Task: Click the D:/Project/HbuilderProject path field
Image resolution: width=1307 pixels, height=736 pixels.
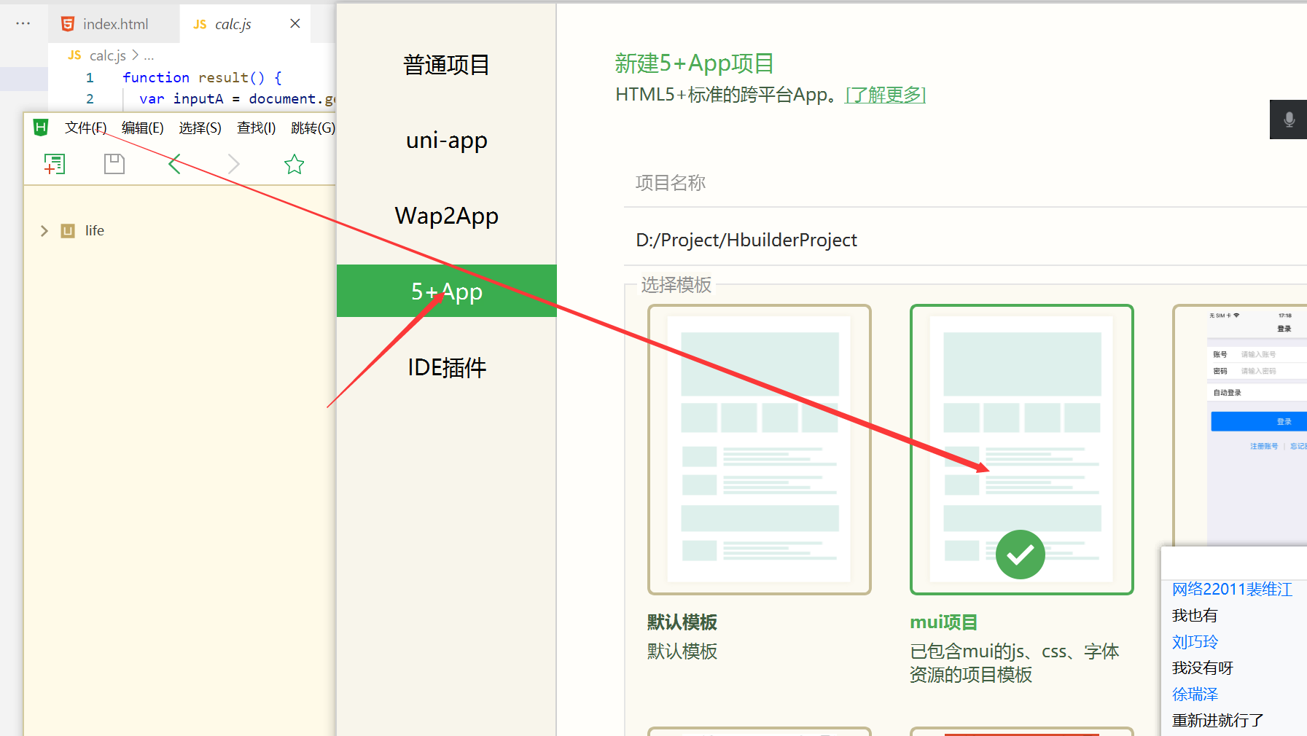Action: coord(965,240)
